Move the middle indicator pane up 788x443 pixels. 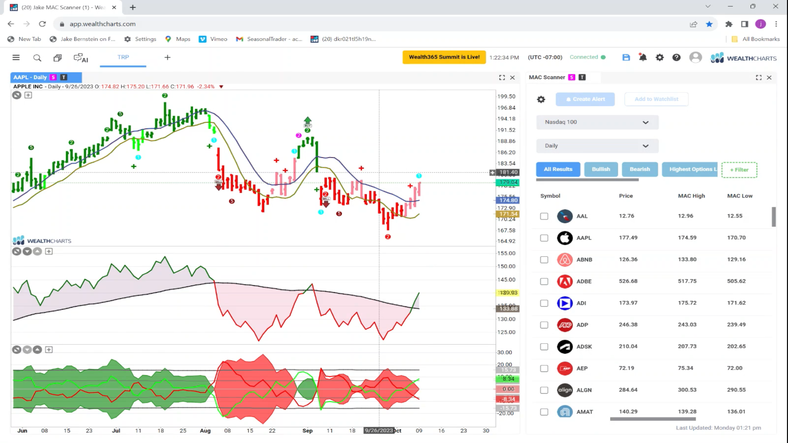pyautogui.click(x=37, y=251)
